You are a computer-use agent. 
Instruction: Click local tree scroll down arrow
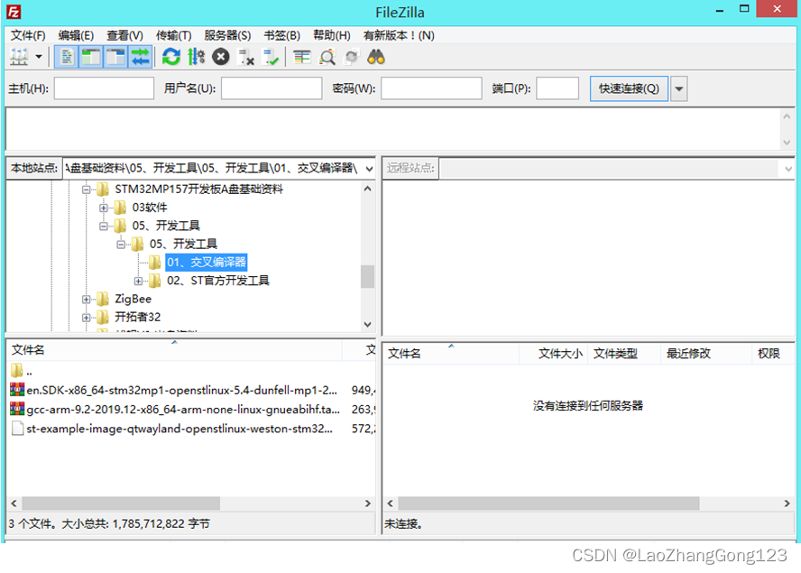point(367,324)
